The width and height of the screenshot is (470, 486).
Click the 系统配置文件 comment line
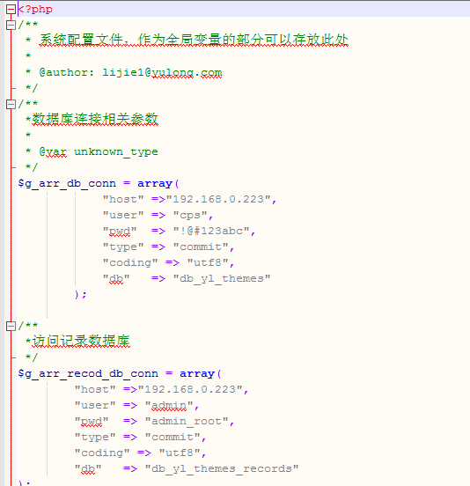point(194,40)
